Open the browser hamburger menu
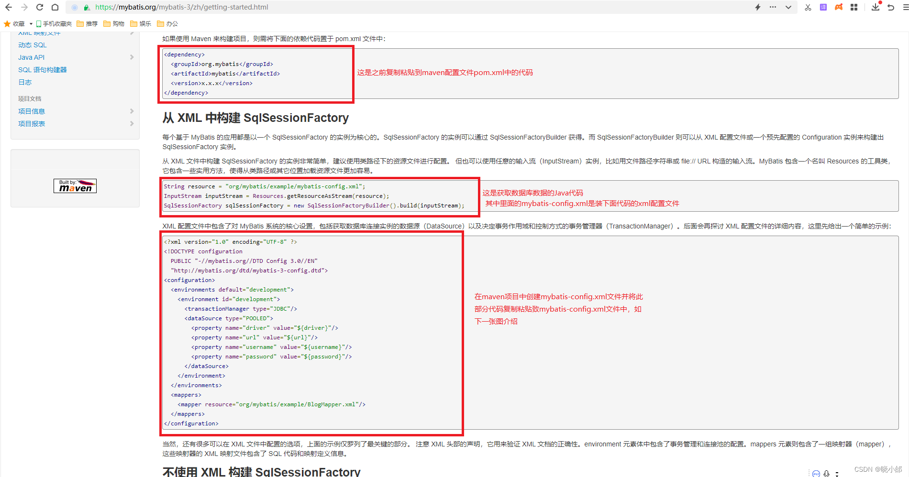 click(906, 7)
